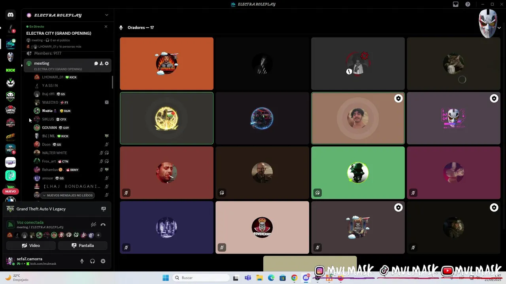Toggle microphone mute in user panel
This screenshot has height=284, width=506.
(x=82, y=261)
